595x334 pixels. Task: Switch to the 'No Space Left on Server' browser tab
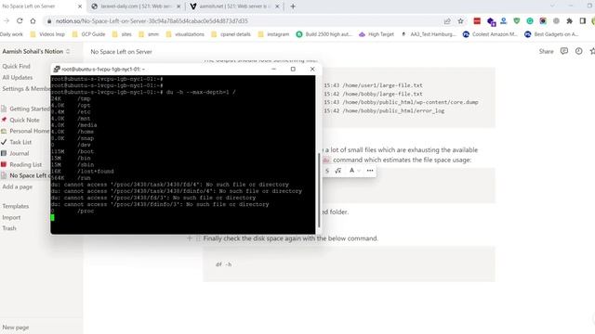tap(42, 6)
